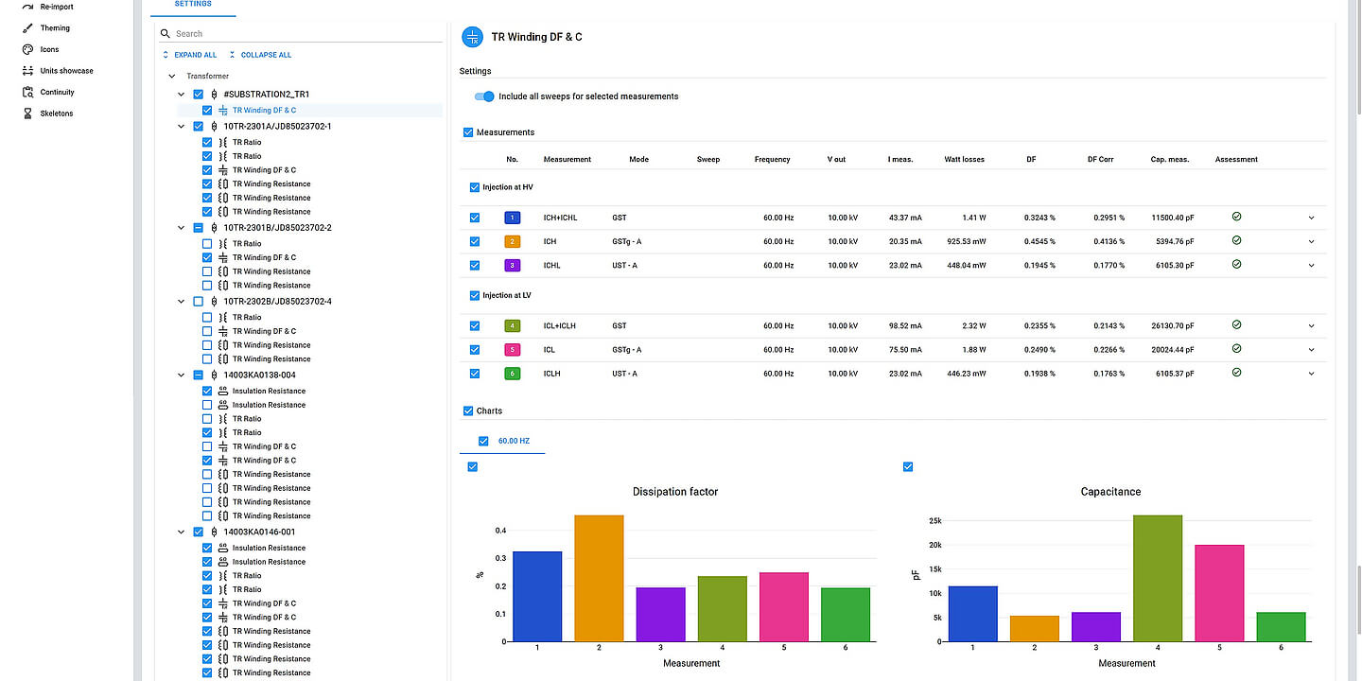Open the Icons palette sidebar item

pos(27,49)
